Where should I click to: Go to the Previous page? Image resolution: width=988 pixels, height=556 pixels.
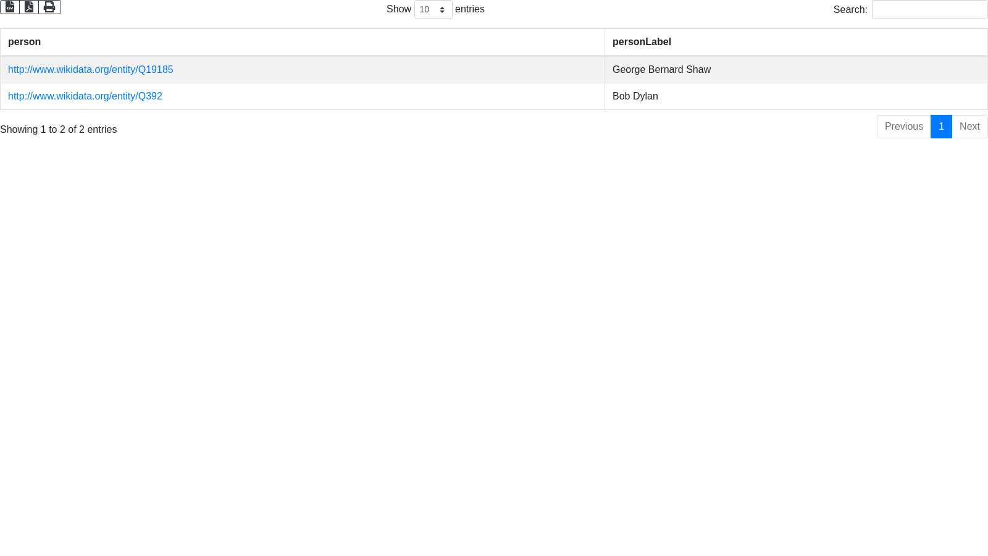tap(903, 127)
